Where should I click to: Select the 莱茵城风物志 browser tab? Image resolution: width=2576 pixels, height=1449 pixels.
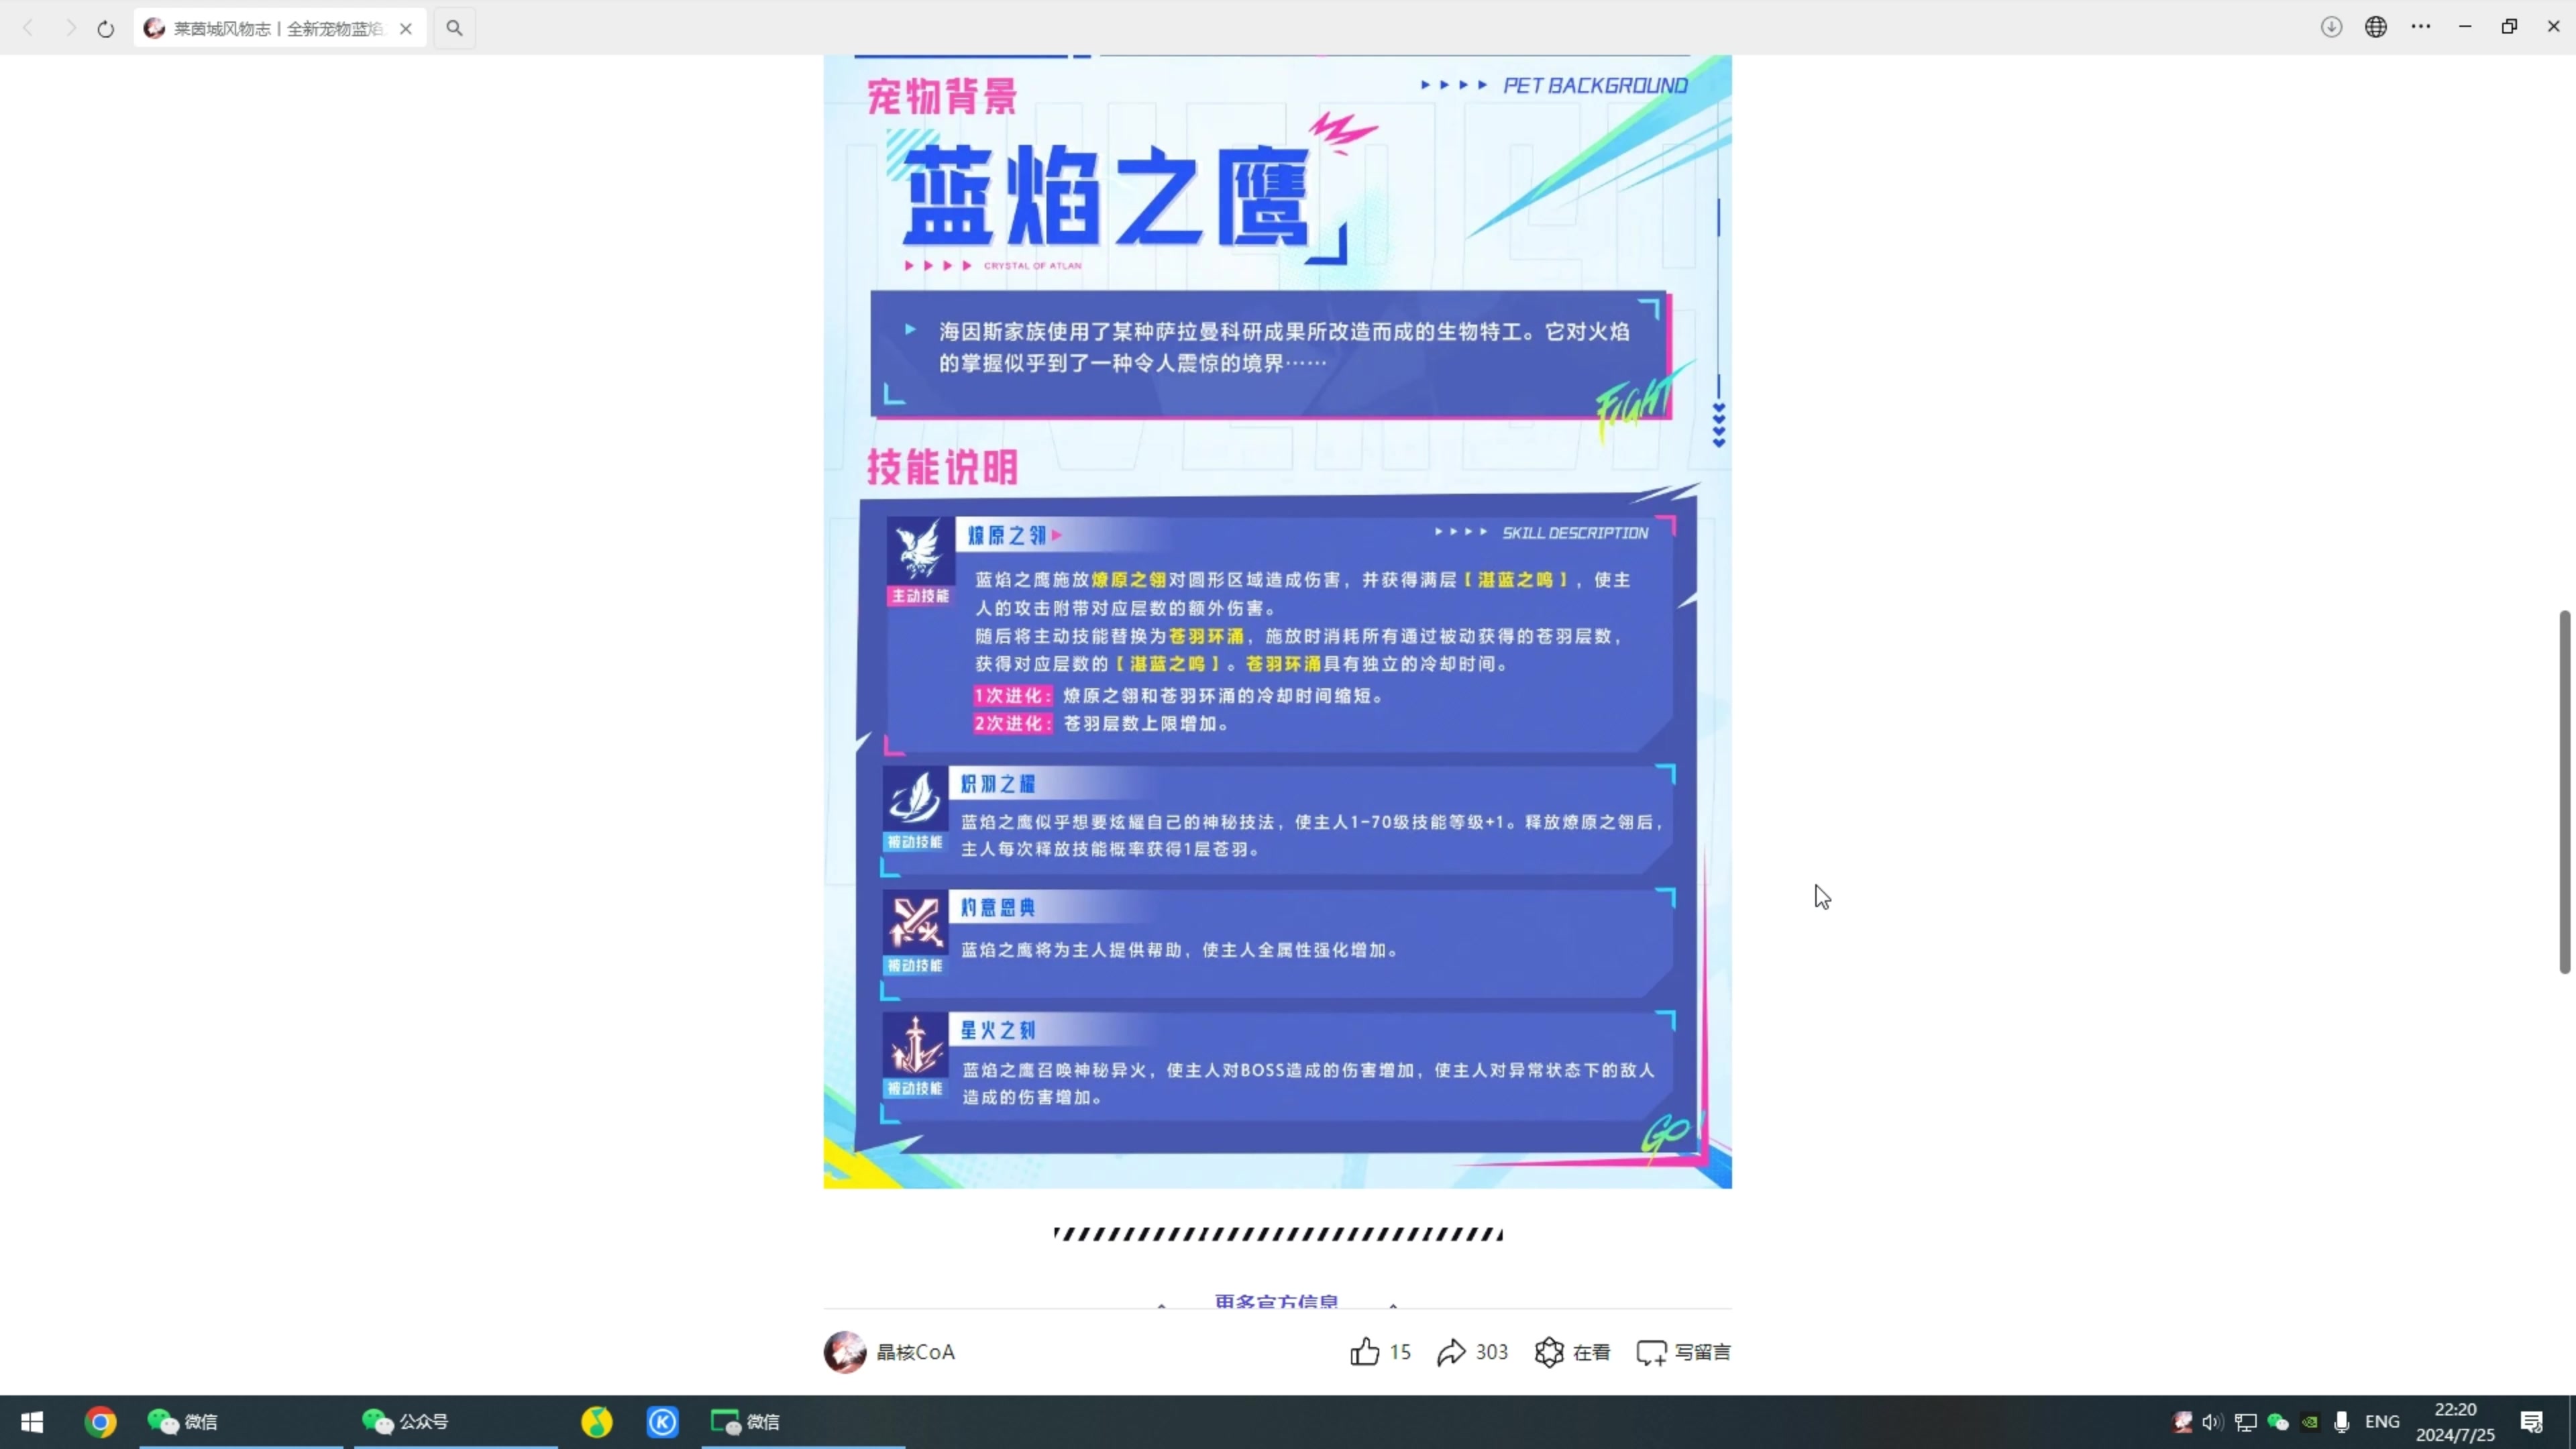pyautogui.click(x=270, y=28)
